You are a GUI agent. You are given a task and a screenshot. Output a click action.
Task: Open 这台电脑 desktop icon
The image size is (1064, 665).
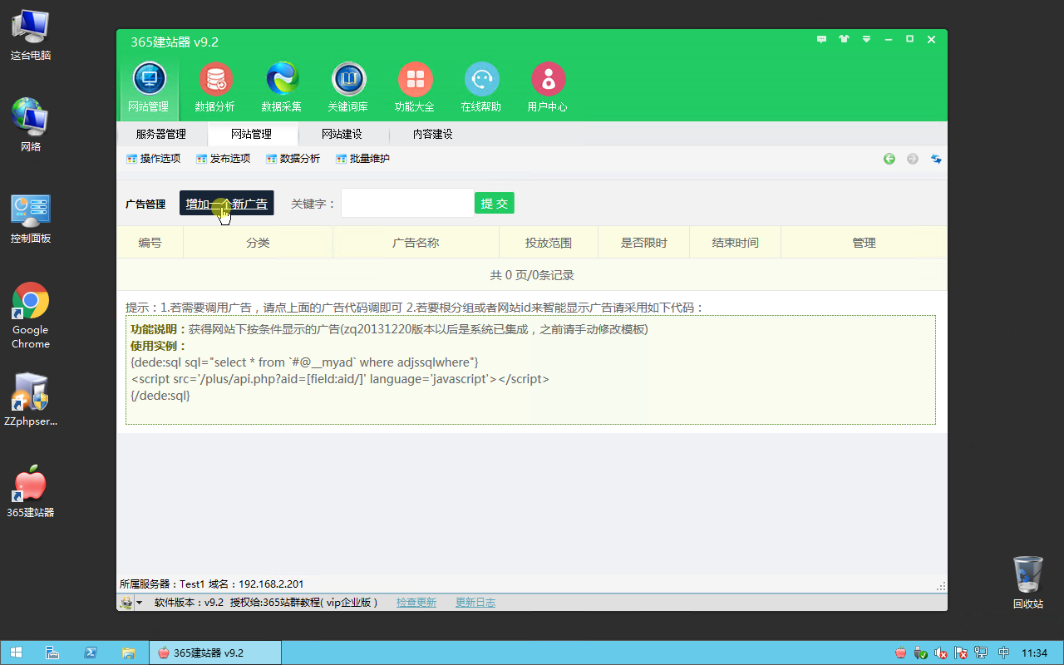pos(31,34)
